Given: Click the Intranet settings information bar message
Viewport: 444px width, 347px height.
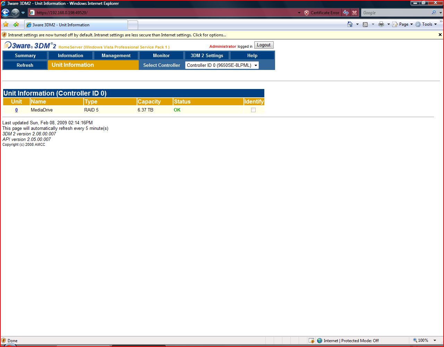Looking at the screenshot, I should point(117,35).
